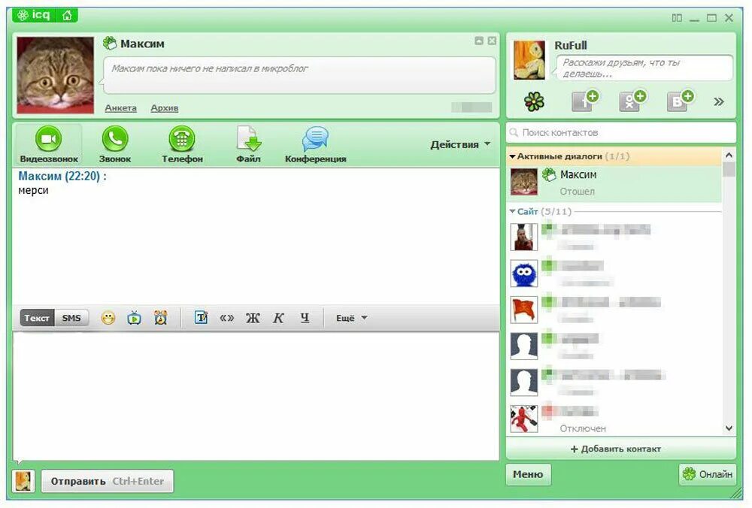Add Odnoklassniki account icon
Viewport: 752px width, 508px height.
coord(632,101)
